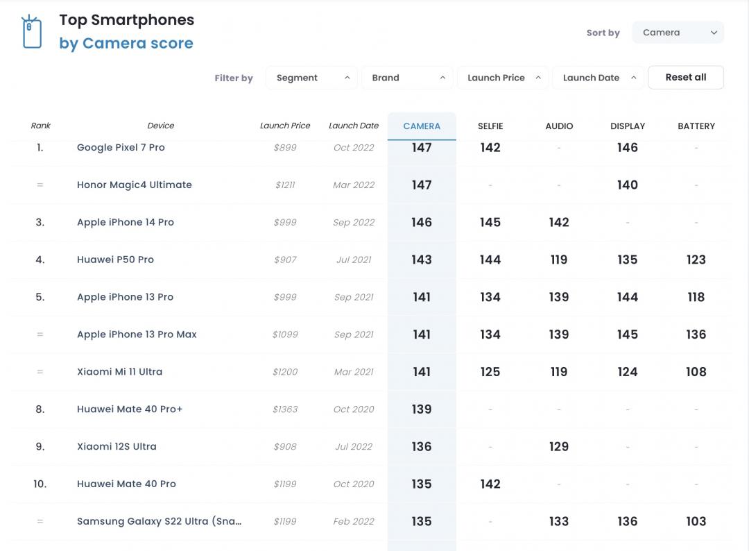Open the Apple iPhone 13 Pro Max entry
The width and height of the screenshot is (749, 551).
click(137, 334)
